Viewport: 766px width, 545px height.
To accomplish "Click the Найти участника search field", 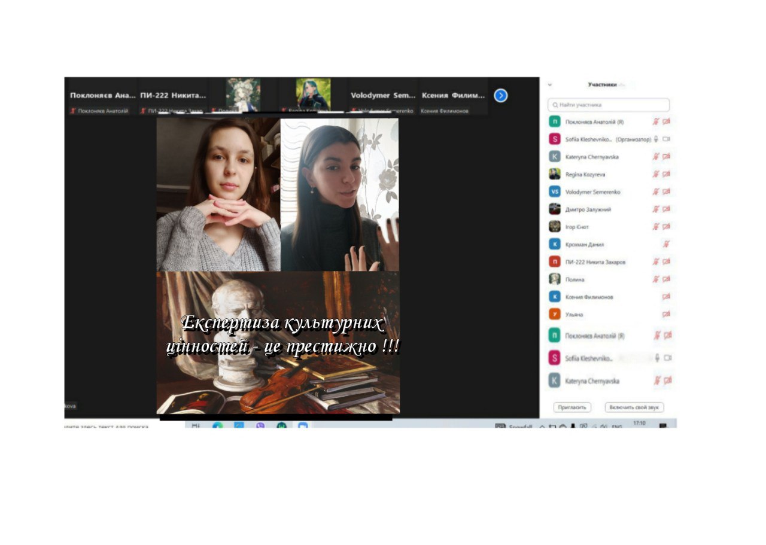I will [x=609, y=105].
